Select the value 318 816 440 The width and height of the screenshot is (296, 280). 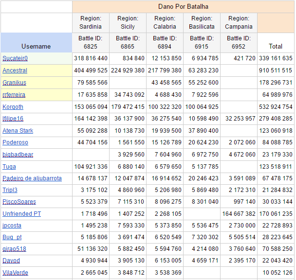coord(91,58)
